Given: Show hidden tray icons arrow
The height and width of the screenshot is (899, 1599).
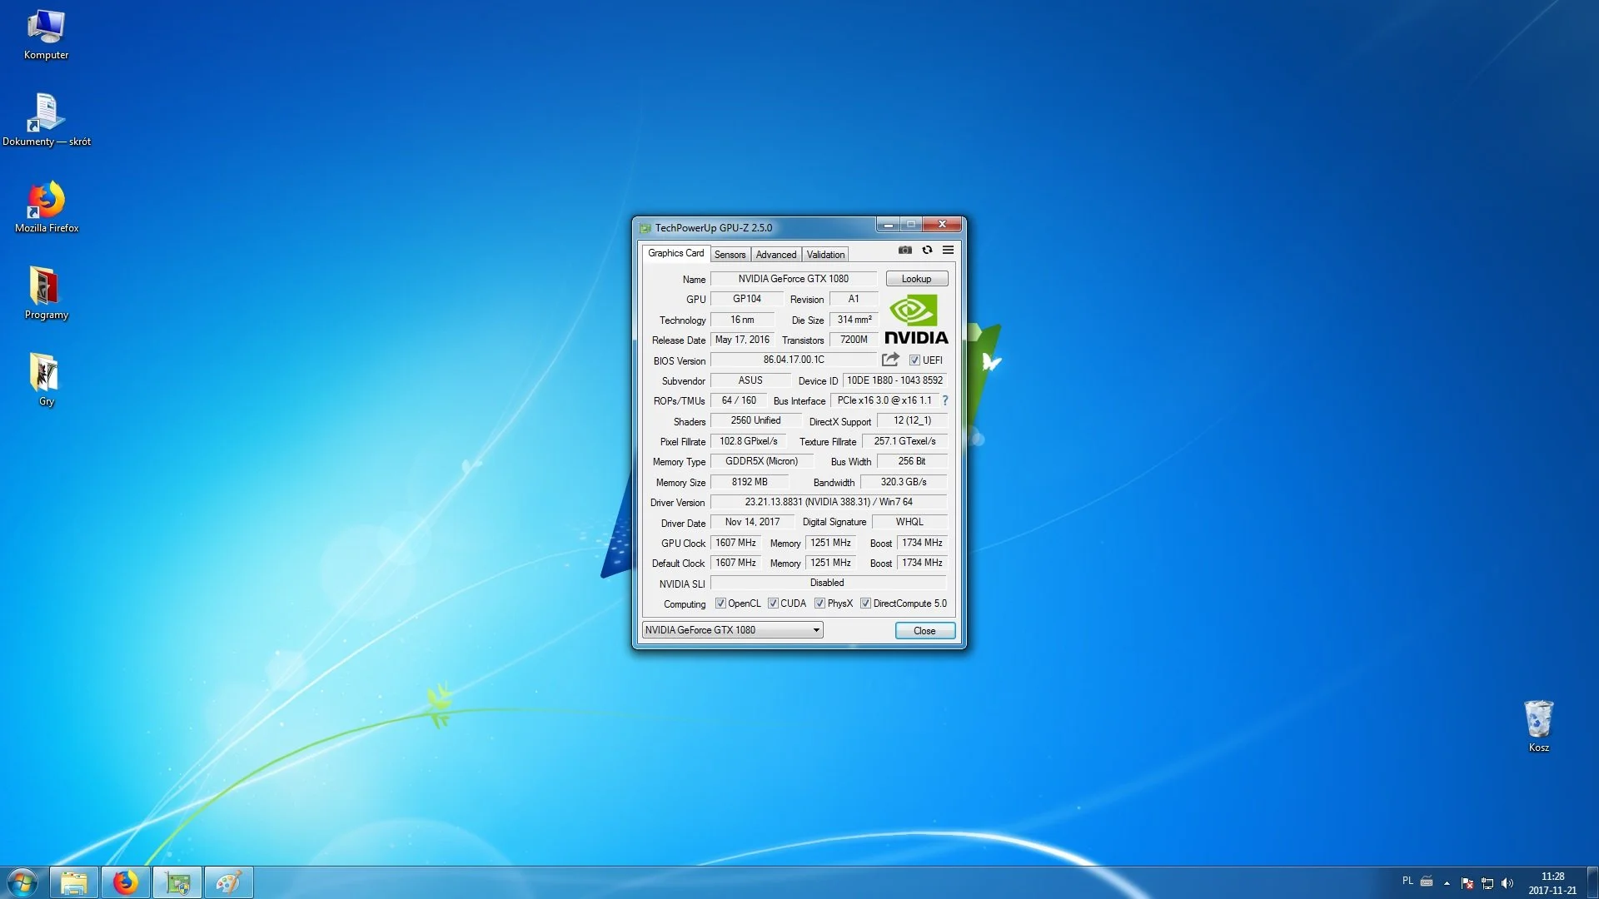Looking at the screenshot, I should (1447, 883).
